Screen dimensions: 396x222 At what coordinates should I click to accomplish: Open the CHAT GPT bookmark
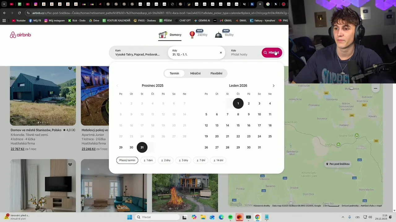click(x=183, y=20)
